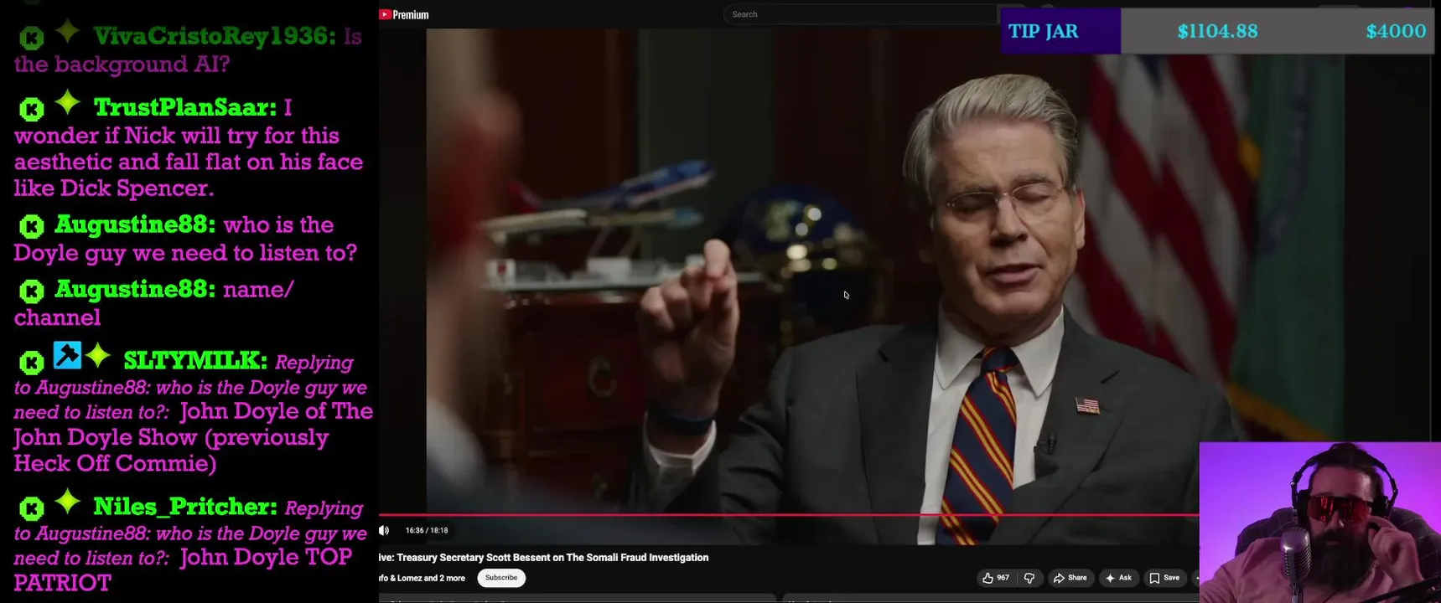Viewport: 1441px width, 603px height.
Task: Click the green badge beside TrustPlanSaar
Action: [32, 109]
